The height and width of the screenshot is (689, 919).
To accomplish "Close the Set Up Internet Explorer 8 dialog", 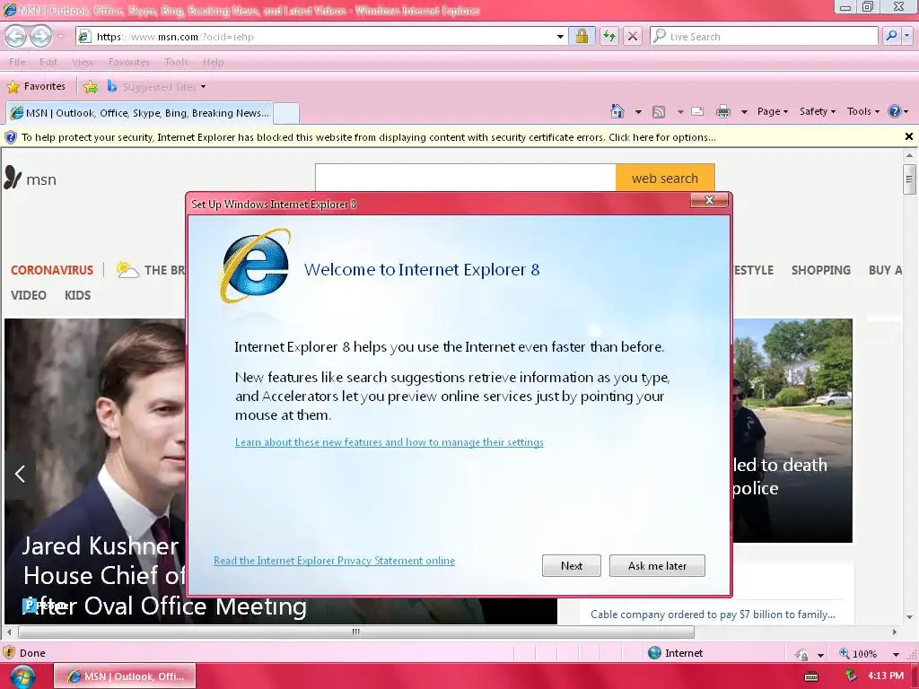I will pyautogui.click(x=709, y=200).
